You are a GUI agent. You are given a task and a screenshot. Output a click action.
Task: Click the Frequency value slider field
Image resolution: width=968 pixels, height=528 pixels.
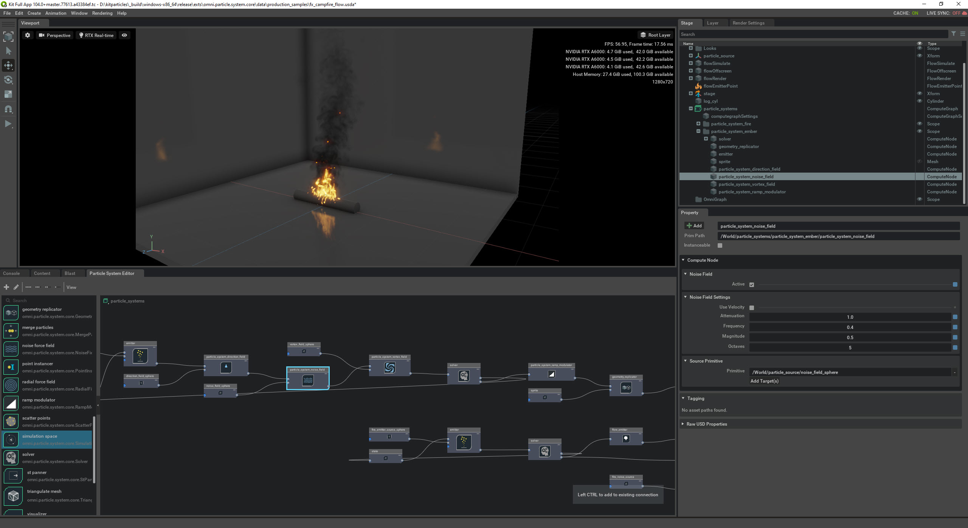tap(850, 327)
